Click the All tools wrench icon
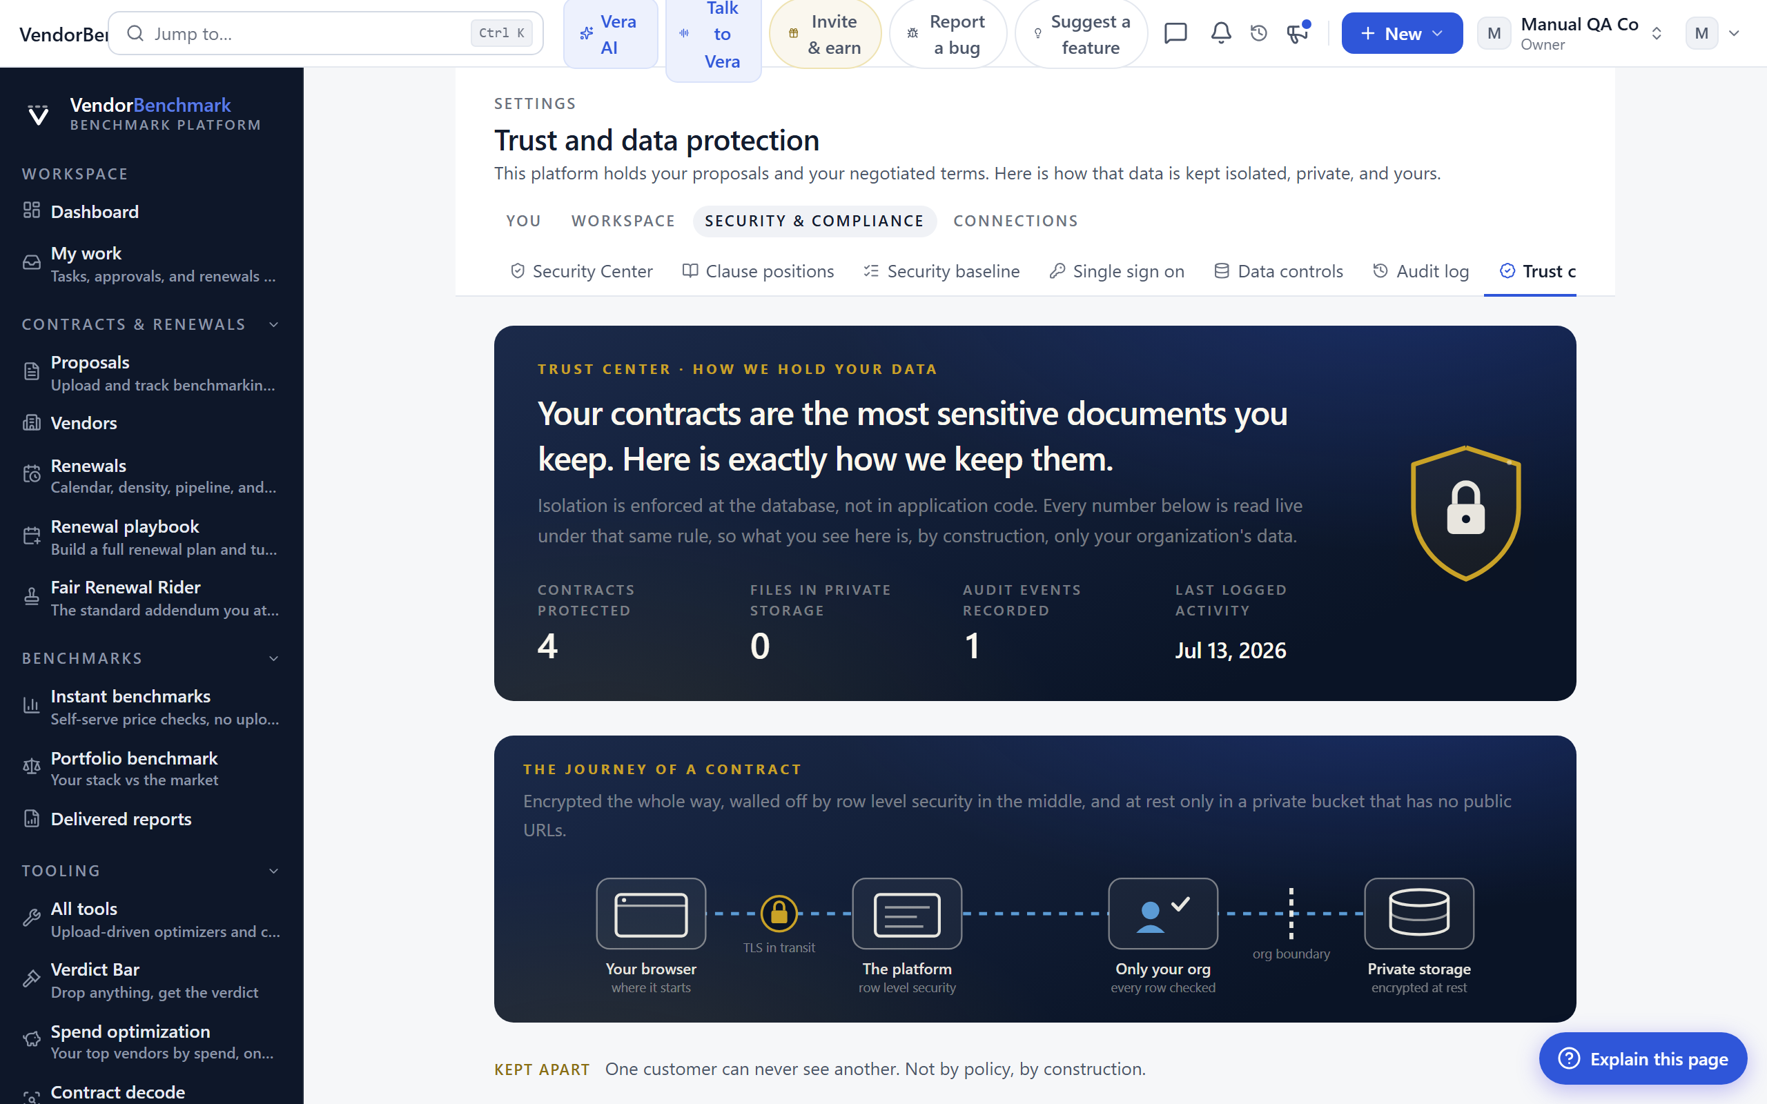The height and width of the screenshot is (1104, 1767). point(31,918)
